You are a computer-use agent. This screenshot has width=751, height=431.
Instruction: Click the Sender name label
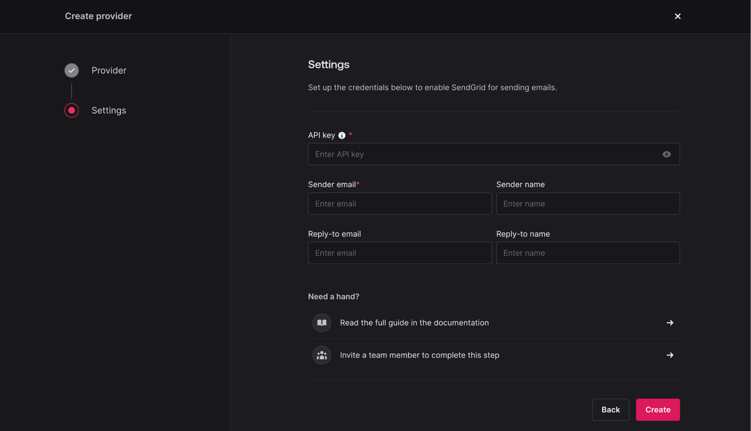pos(520,184)
